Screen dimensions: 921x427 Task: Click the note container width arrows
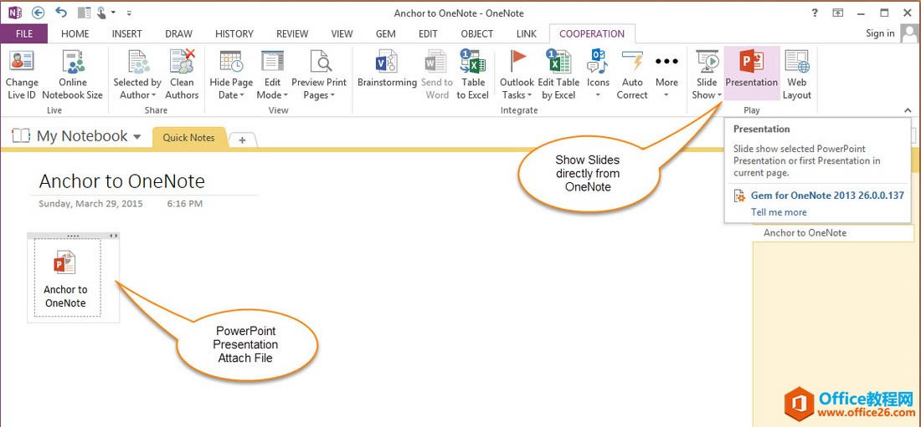pyautogui.click(x=114, y=235)
